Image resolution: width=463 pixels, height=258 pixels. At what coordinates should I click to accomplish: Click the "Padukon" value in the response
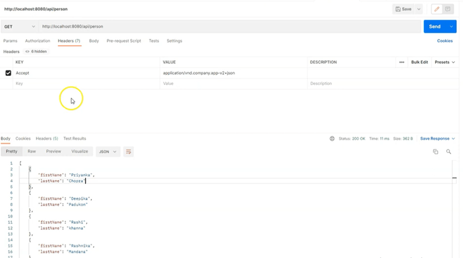tap(77, 204)
